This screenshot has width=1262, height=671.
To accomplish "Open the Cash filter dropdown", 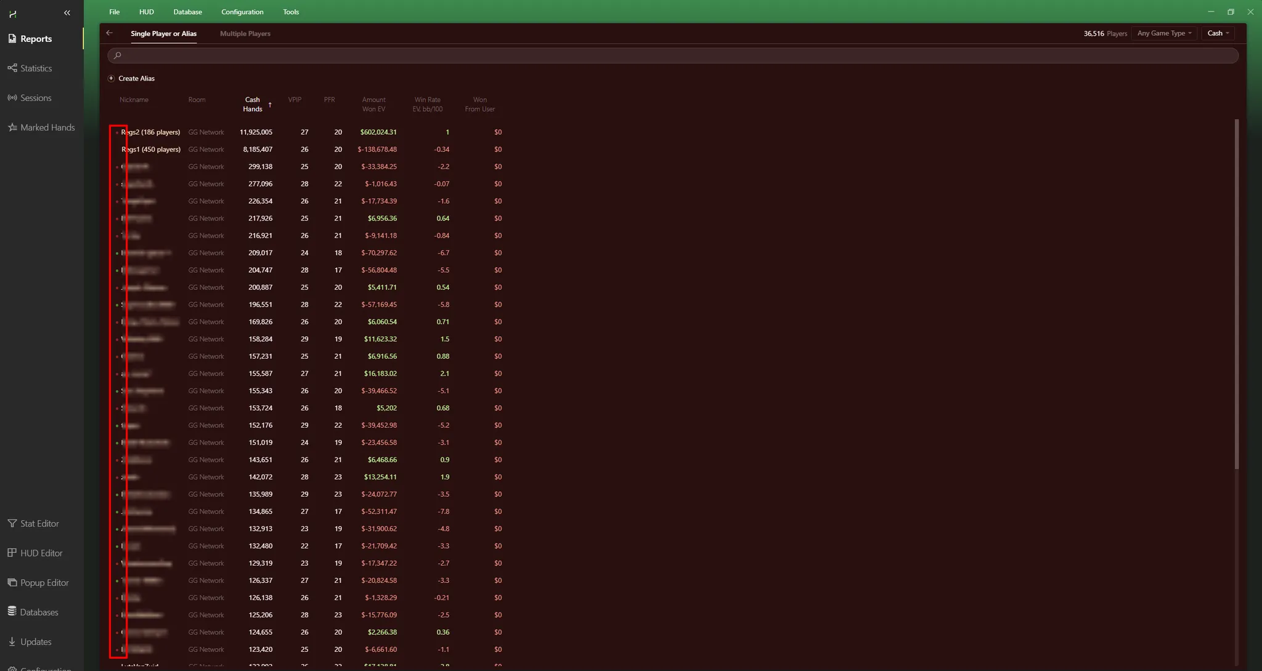I will (x=1218, y=33).
